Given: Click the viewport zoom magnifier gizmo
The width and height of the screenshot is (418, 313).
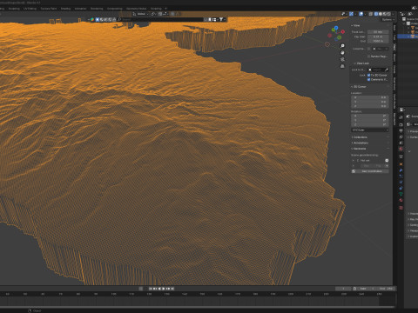Looking at the screenshot, I should click(x=342, y=46).
